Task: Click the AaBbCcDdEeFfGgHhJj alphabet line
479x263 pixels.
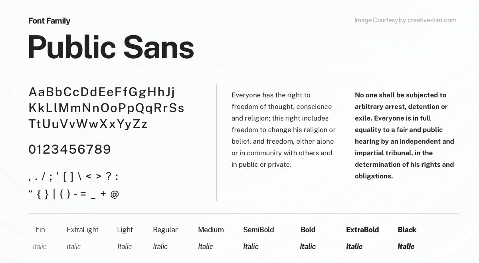Action: [102, 92]
